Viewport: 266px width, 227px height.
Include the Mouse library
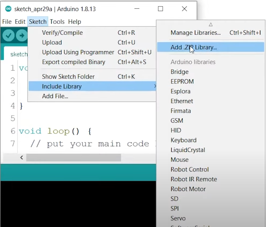211,160
